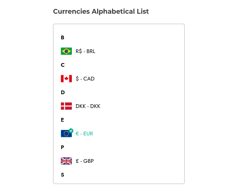231x194 pixels.
Task: Click the selected € - EUR label
Action: (84, 134)
